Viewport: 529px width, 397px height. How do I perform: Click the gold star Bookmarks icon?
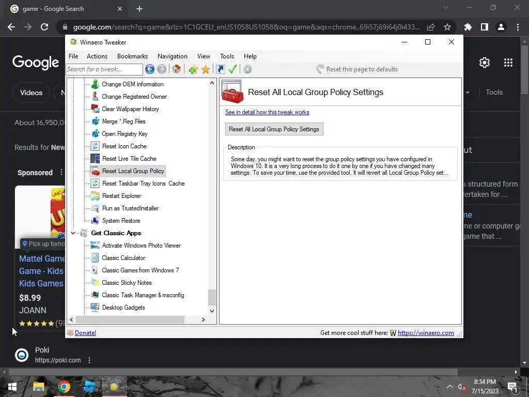click(x=206, y=70)
